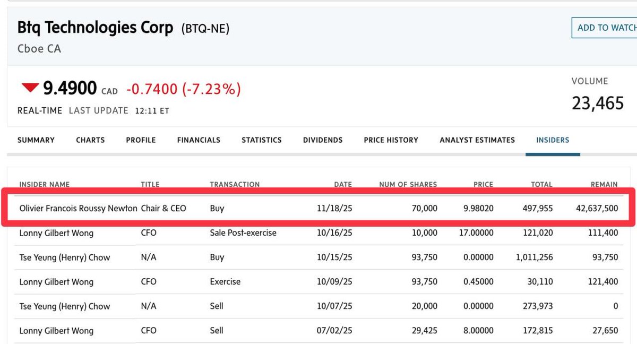The width and height of the screenshot is (637, 344).
Task: Open the Price History tab
Action: [391, 140]
